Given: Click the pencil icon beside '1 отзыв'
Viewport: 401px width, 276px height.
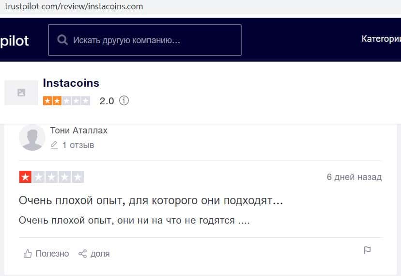Looking at the screenshot, I should pyautogui.click(x=54, y=145).
